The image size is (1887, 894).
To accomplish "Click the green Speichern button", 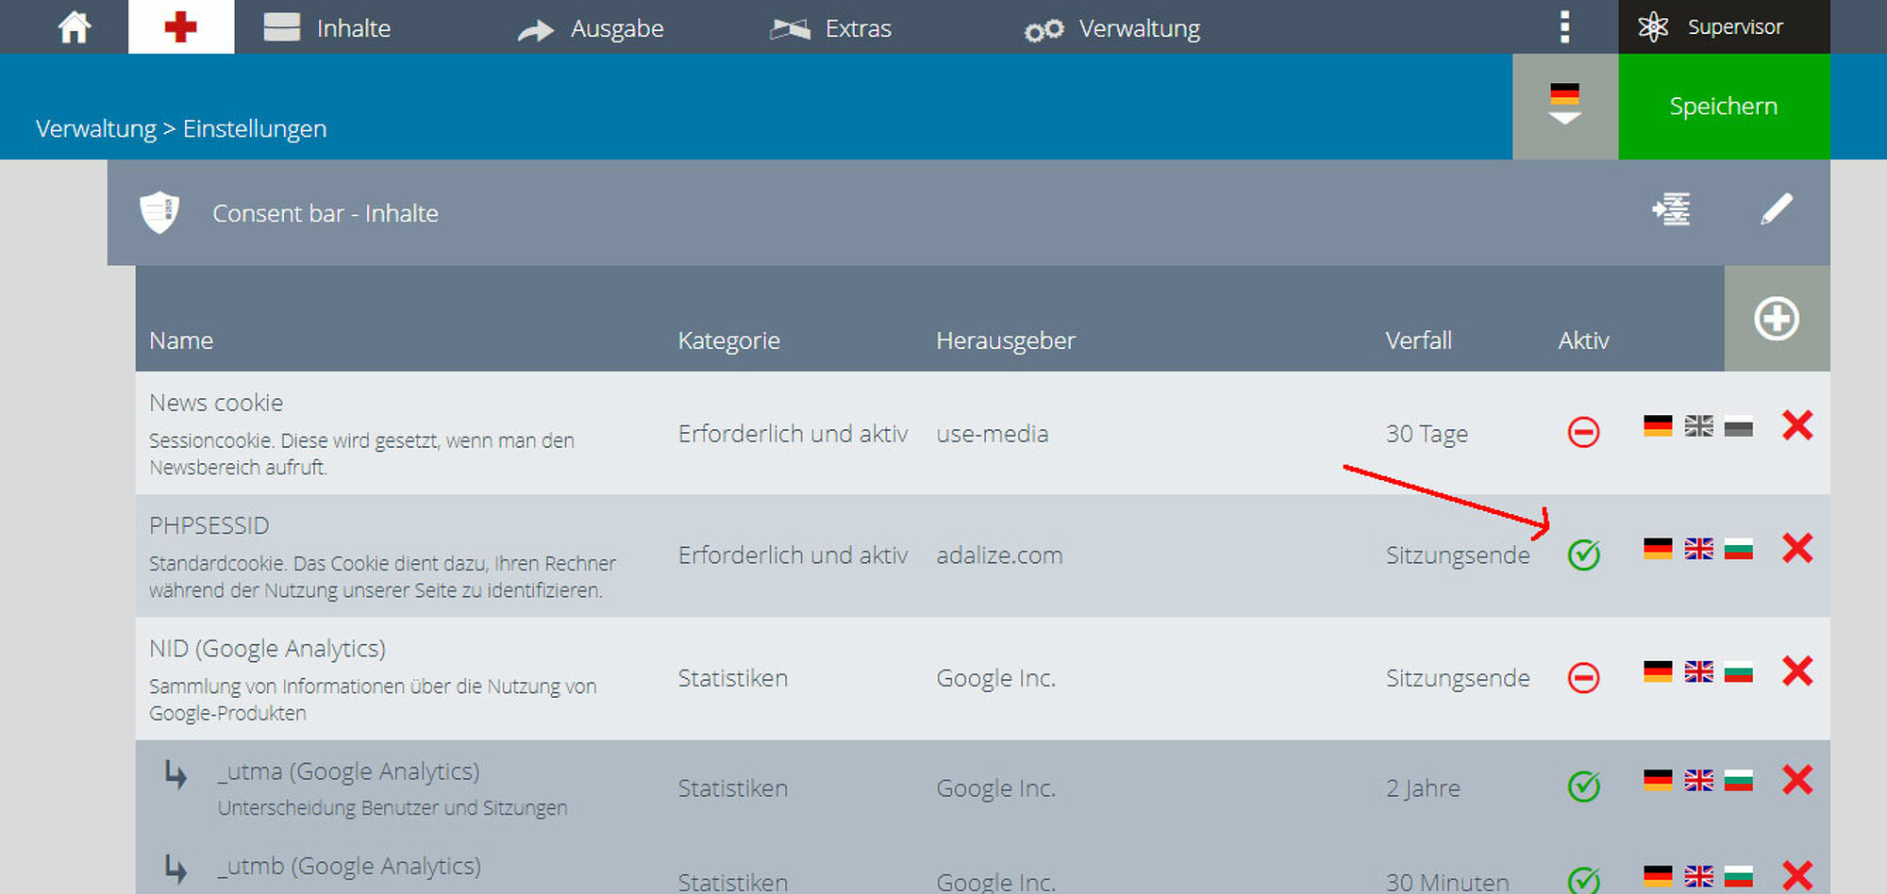I will [x=1724, y=107].
